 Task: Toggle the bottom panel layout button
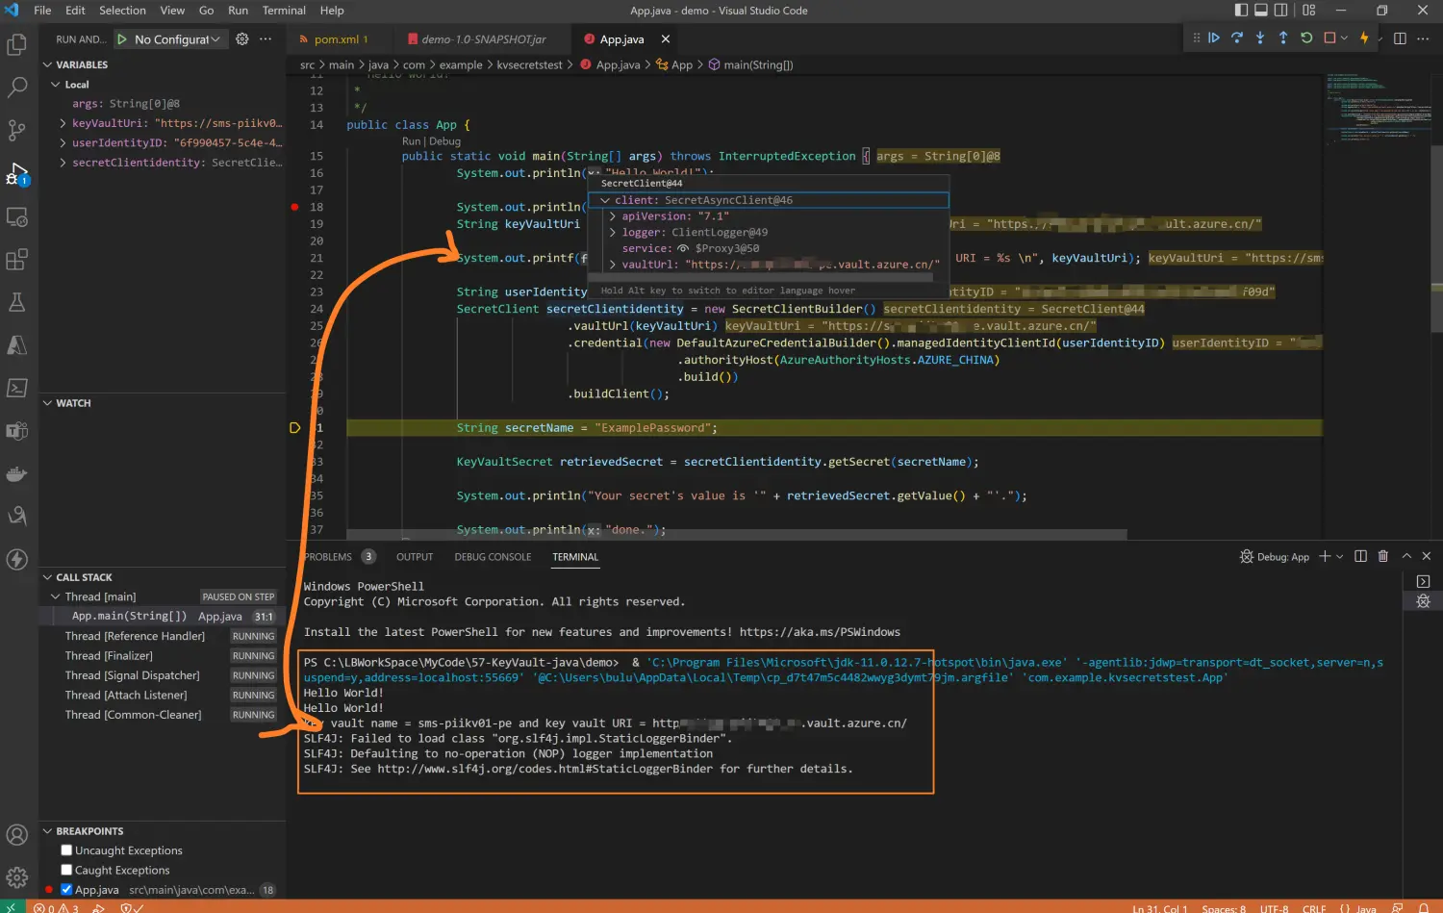click(1261, 11)
